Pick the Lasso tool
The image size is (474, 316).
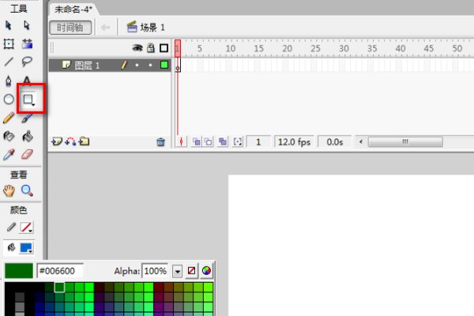click(28, 62)
